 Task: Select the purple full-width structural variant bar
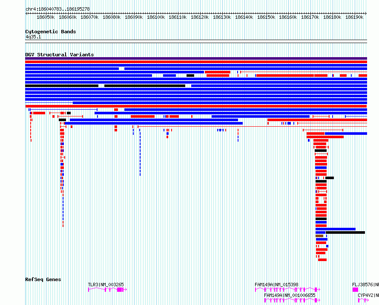click(x=196, y=58)
